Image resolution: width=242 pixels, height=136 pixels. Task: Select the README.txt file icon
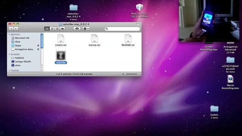128,38
